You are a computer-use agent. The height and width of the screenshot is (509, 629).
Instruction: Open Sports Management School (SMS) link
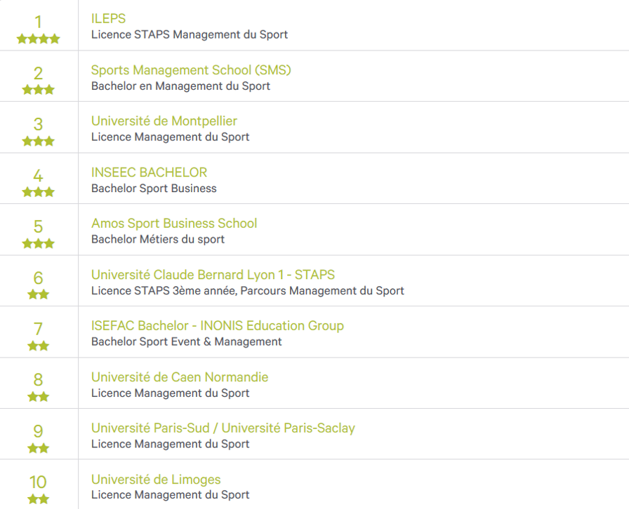click(x=191, y=70)
